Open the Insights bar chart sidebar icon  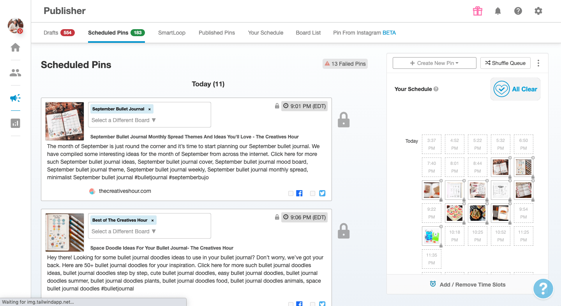(x=15, y=123)
